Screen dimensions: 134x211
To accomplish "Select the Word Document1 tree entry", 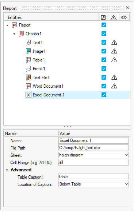I will [48, 86].
